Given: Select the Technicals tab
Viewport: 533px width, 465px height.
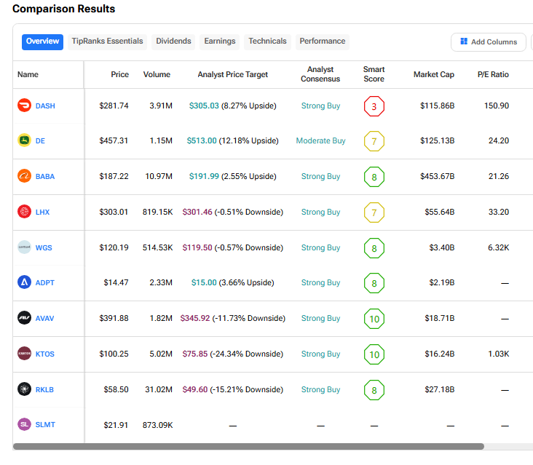Looking at the screenshot, I should [267, 41].
